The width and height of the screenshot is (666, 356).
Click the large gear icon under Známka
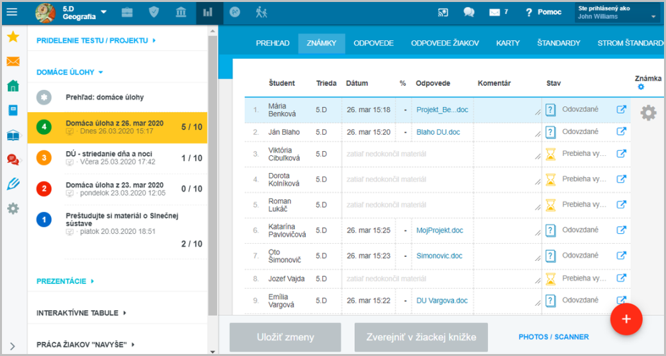click(x=648, y=113)
